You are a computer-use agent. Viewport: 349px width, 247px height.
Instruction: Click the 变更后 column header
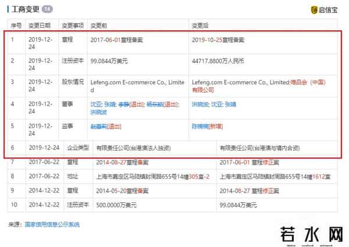(x=200, y=26)
